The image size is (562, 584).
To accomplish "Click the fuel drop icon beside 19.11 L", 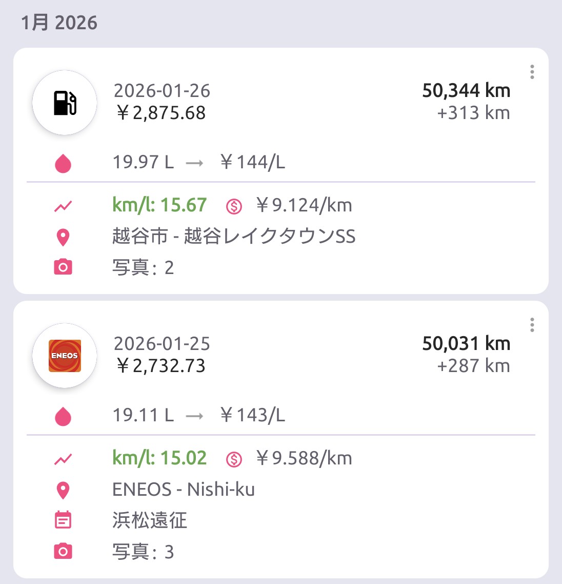I will (63, 417).
